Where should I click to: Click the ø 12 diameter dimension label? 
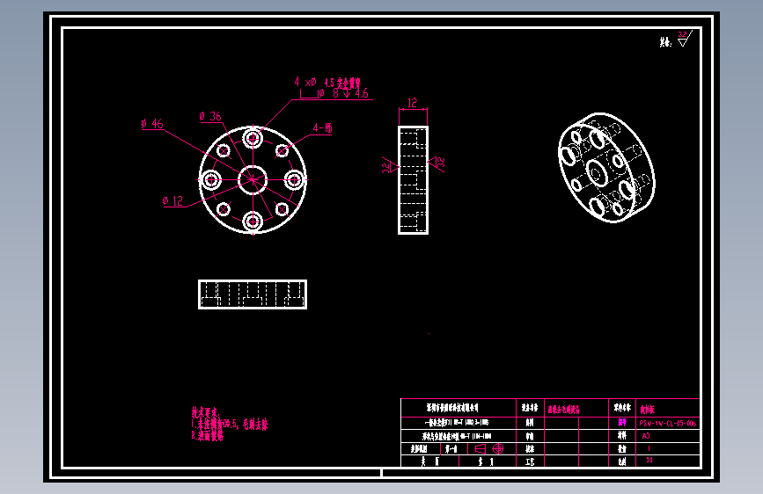(x=172, y=200)
